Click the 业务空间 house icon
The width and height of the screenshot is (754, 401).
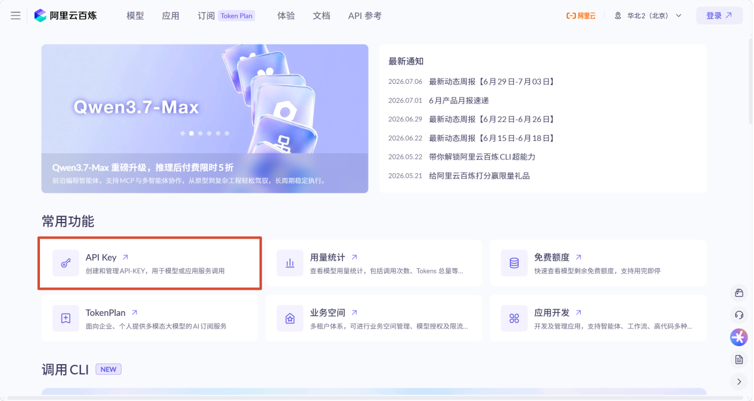tap(290, 318)
